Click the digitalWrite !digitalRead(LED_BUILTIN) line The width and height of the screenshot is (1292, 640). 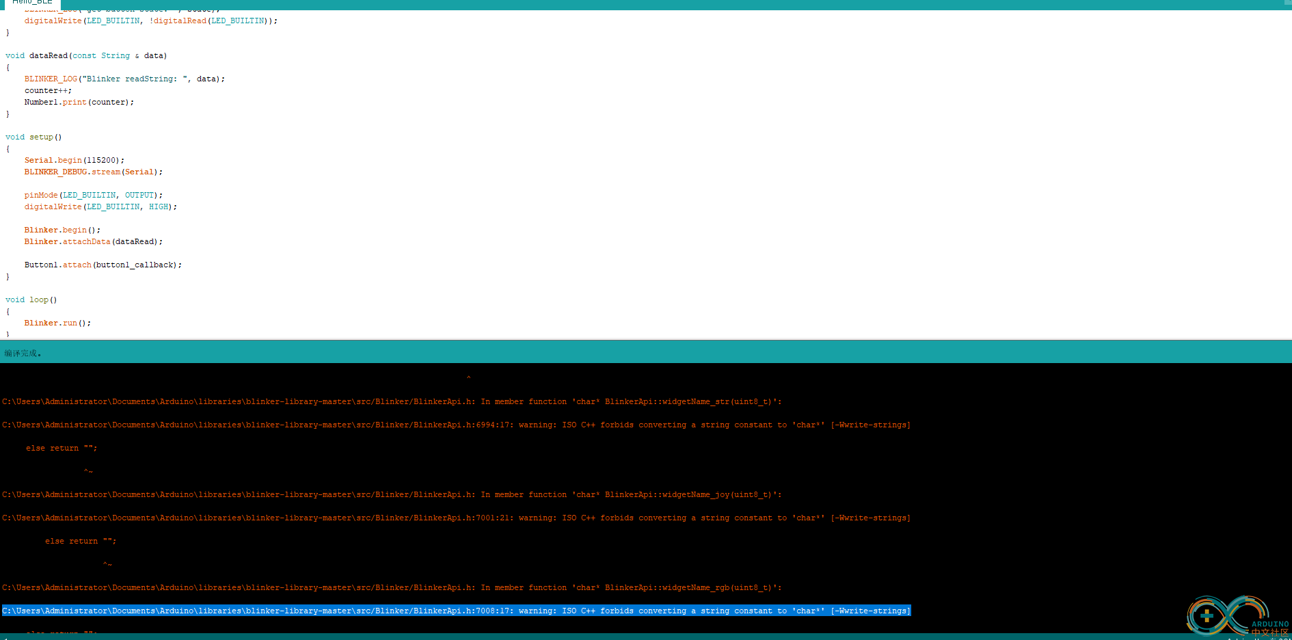151,21
